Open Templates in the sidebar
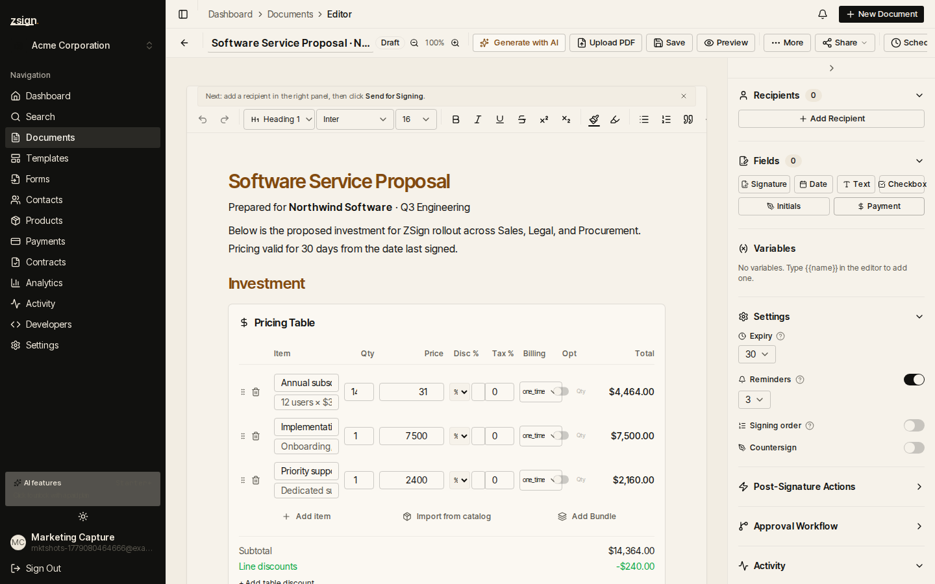The height and width of the screenshot is (584, 935). click(x=82, y=158)
